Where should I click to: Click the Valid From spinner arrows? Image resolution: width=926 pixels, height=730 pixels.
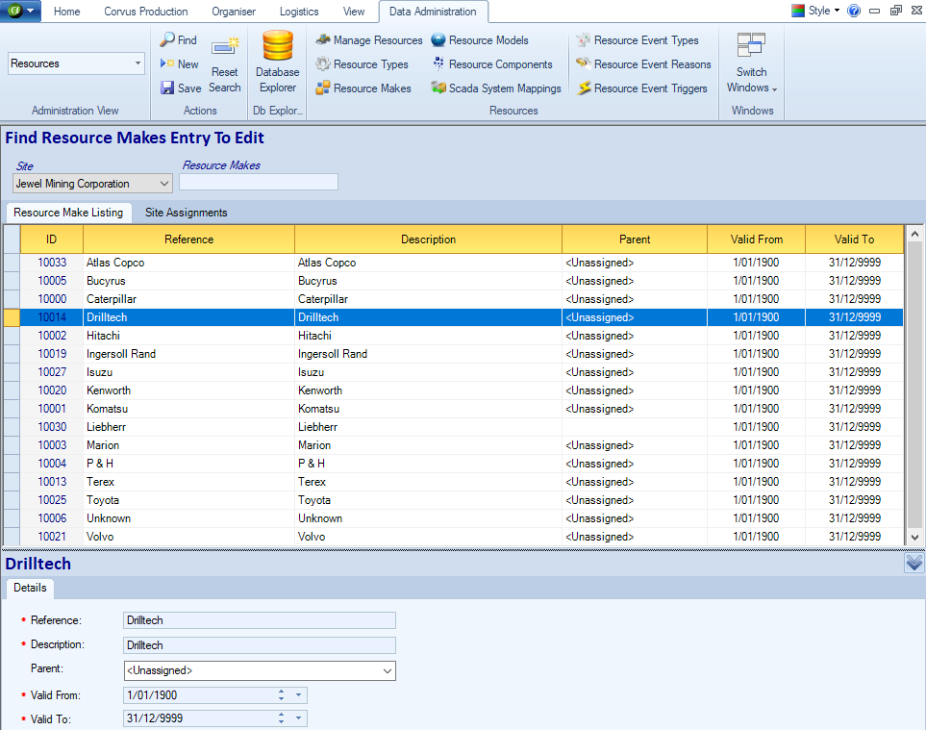point(281,695)
